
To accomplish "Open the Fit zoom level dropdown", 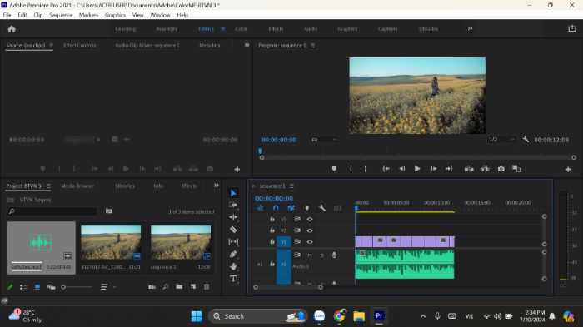I will tap(324, 140).
